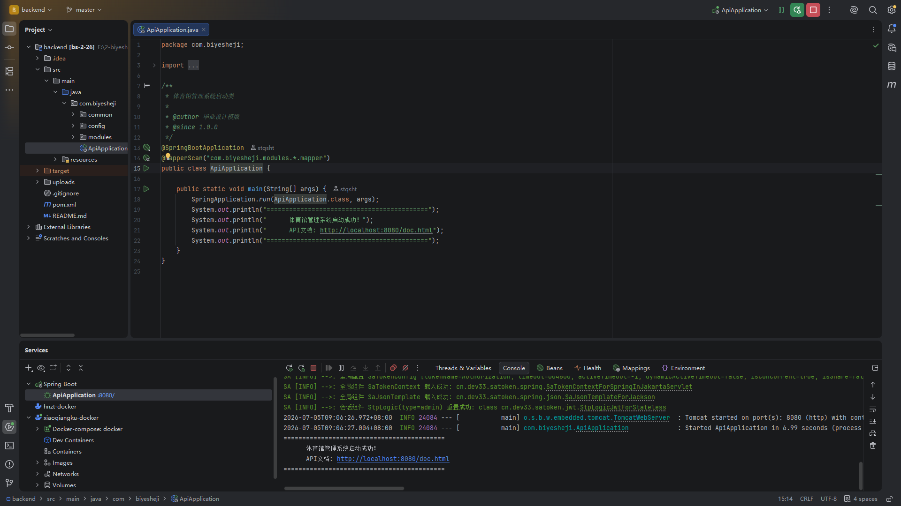Rerun the service in Services toolbar
Viewport: 901px width, 506px height.
289,368
